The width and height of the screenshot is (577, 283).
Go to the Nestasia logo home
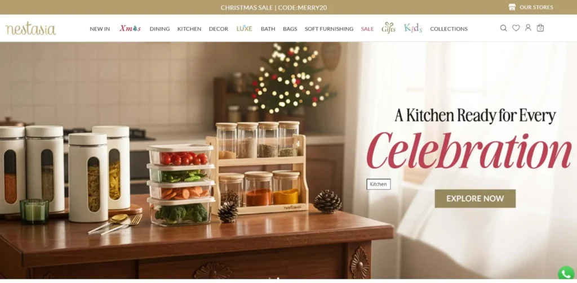[x=31, y=29]
